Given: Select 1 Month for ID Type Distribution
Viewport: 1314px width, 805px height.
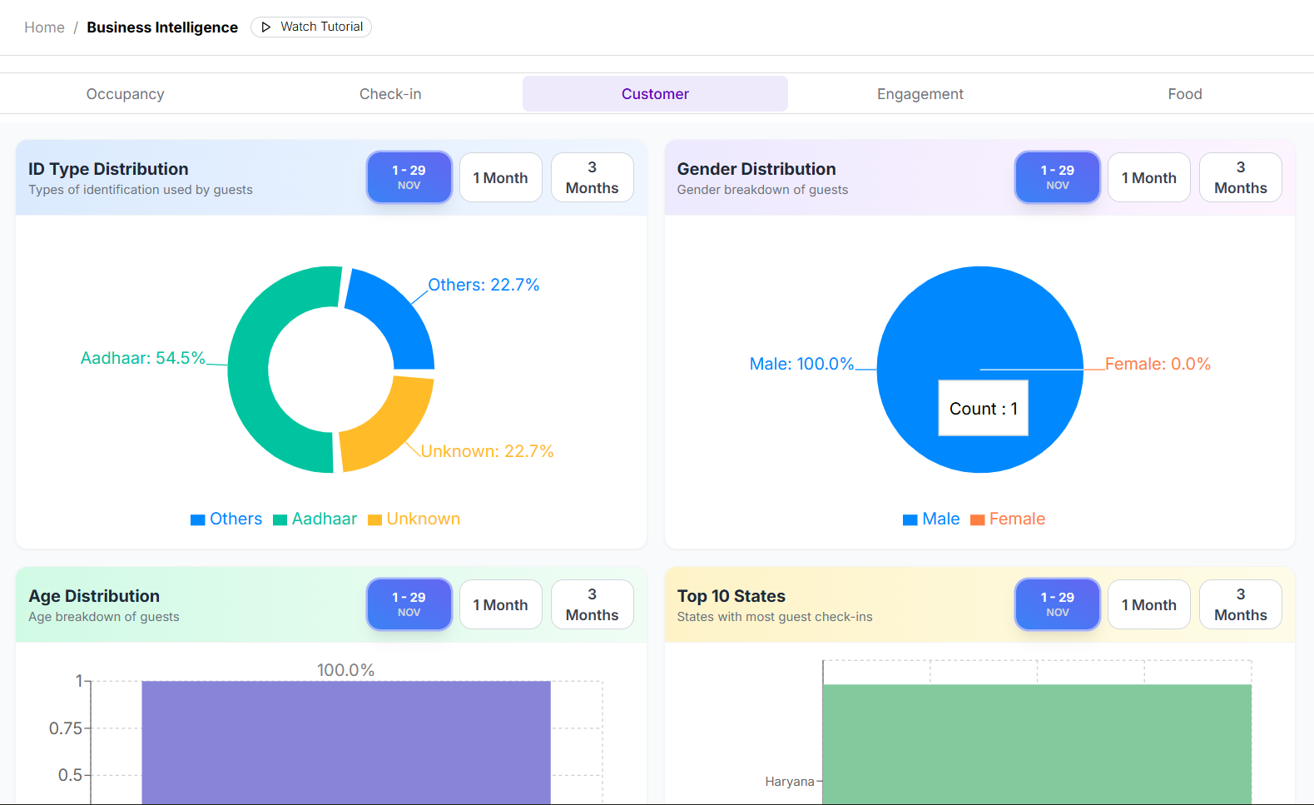Looking at the screenshot, I should [500, 177].
